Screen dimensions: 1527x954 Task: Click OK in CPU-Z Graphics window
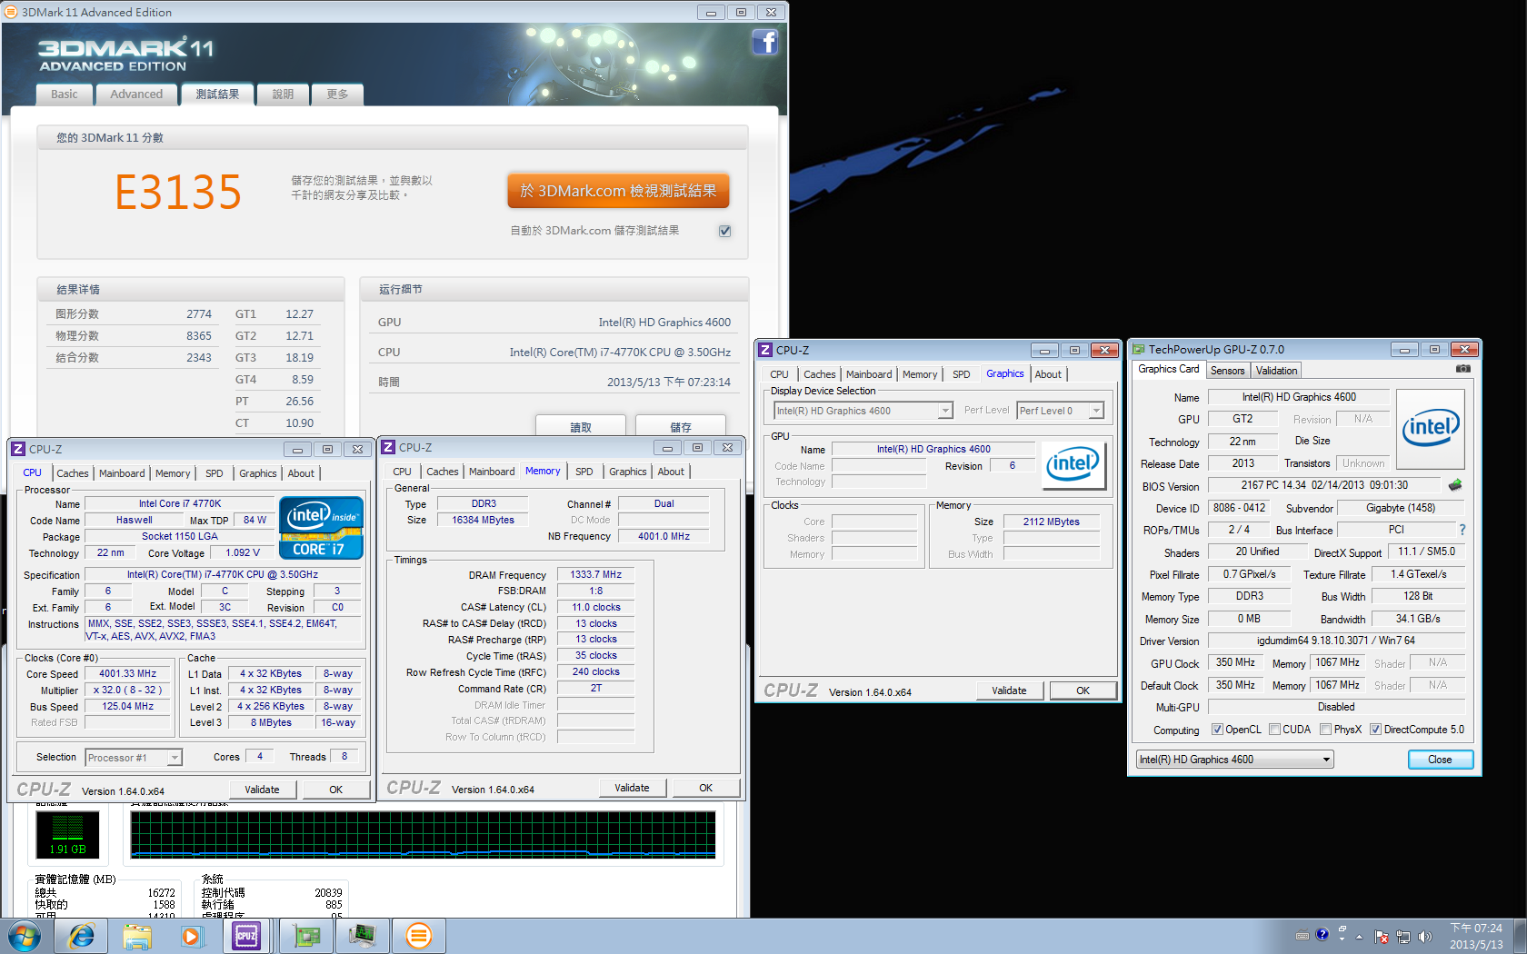click(x=1083, y=691)
